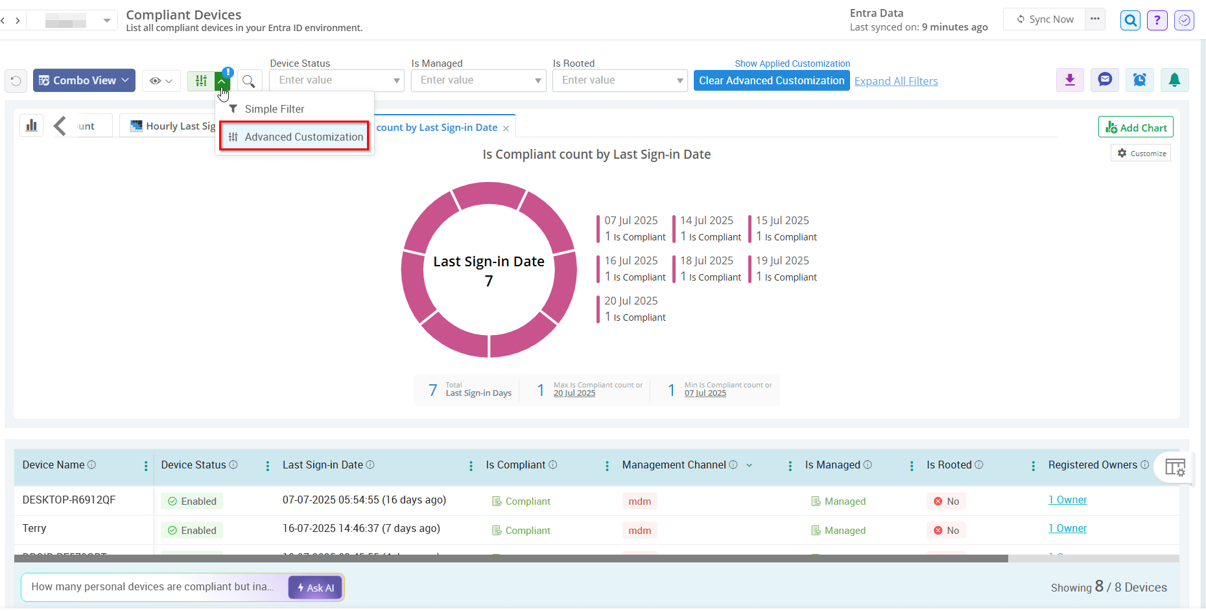Click the reset view circular arrow icon

16,80
